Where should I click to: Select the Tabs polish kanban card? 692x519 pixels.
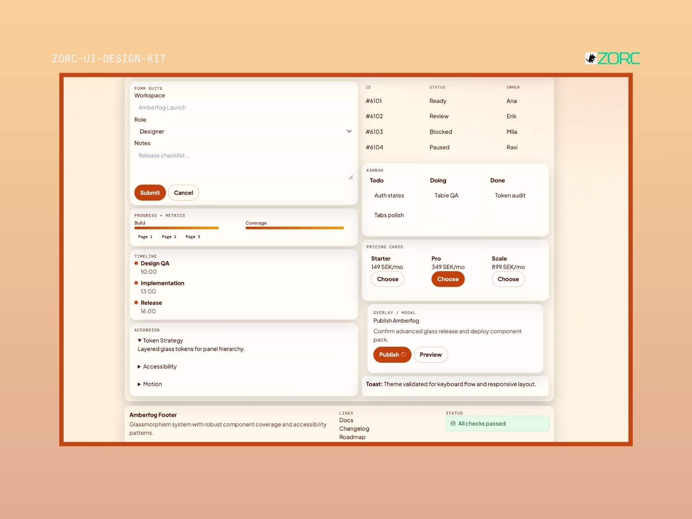click(x=395, y=215)
